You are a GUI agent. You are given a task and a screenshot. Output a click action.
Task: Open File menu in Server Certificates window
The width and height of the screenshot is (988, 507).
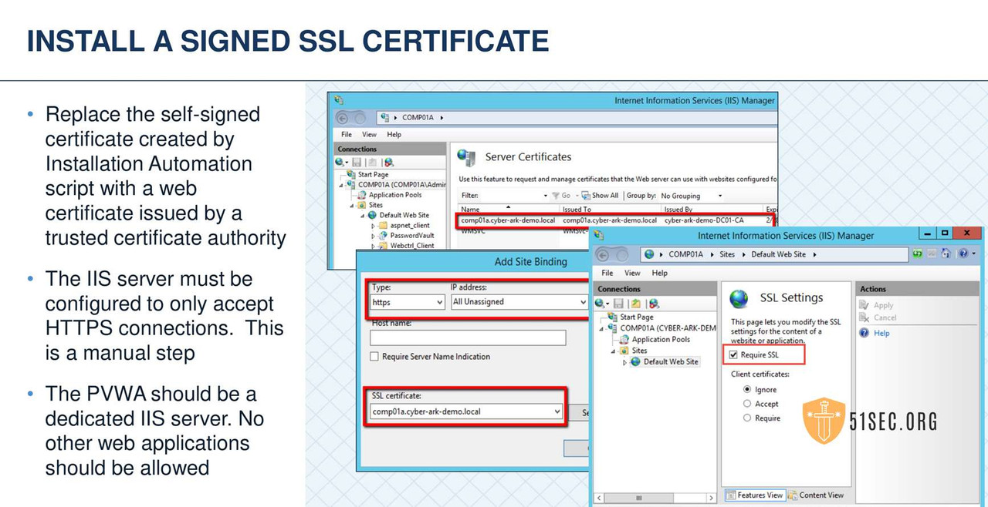(347, 135)
